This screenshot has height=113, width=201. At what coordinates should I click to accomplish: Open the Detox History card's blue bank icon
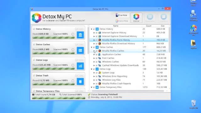click(80, 35)
